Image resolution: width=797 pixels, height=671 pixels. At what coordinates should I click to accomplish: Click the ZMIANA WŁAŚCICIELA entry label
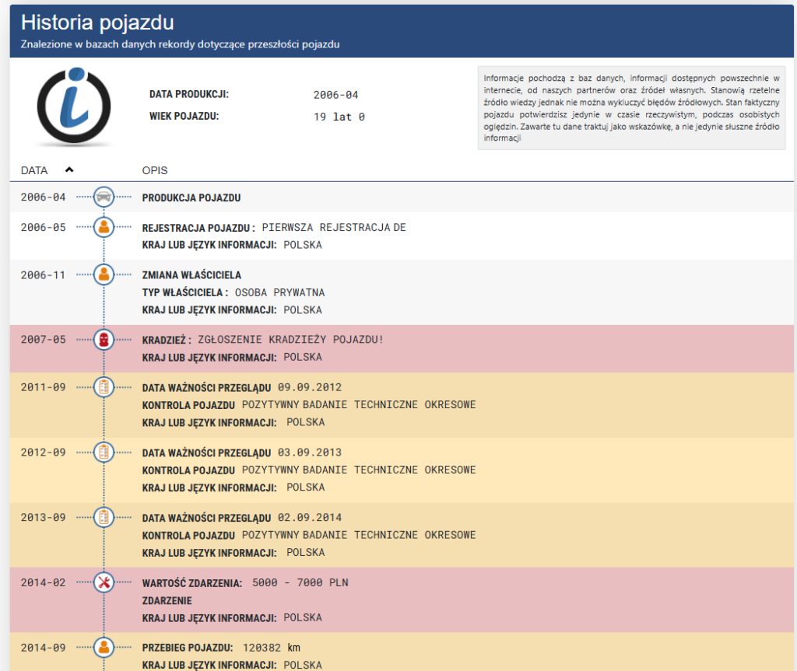[x=191, y=275]
